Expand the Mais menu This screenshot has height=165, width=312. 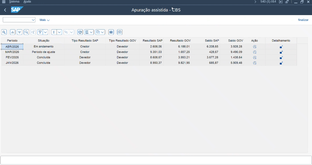[x=44, y=20]
